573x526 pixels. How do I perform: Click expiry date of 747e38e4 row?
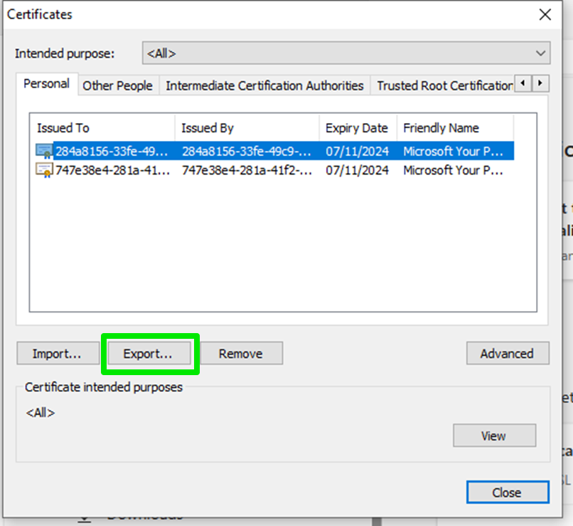pos(357,170)
